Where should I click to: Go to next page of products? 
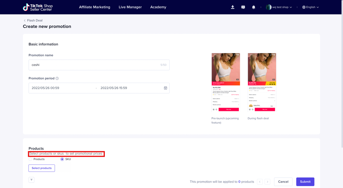click(x=267, y=182)
